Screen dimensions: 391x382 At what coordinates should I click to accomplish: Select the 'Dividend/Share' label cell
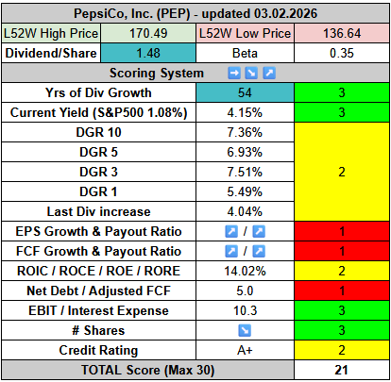(51, 53)
